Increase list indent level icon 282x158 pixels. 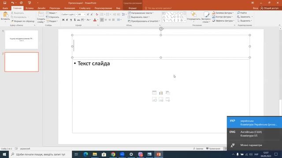pyautogui.click(x=119, y=14)
